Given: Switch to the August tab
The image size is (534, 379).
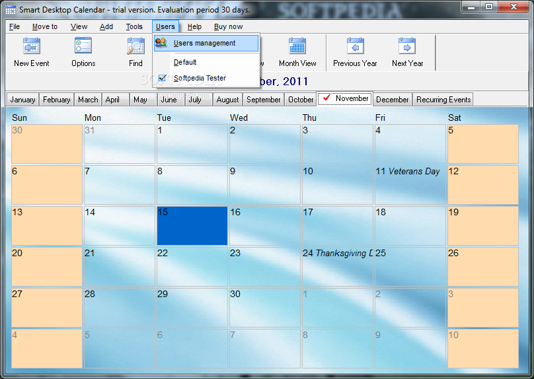Looking at the screenshot, I should coord(227,100).
